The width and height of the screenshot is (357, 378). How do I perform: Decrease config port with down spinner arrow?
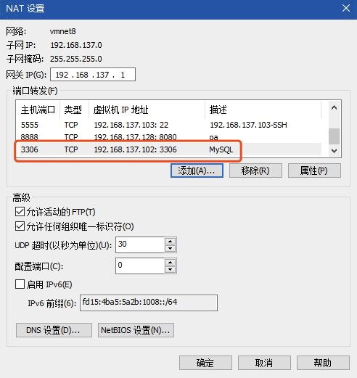(x=171, y=269)
